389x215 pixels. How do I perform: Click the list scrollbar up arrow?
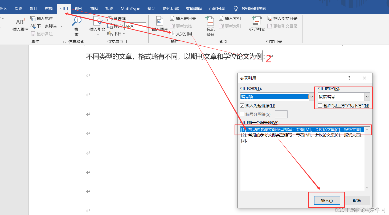tap(367, 130)
